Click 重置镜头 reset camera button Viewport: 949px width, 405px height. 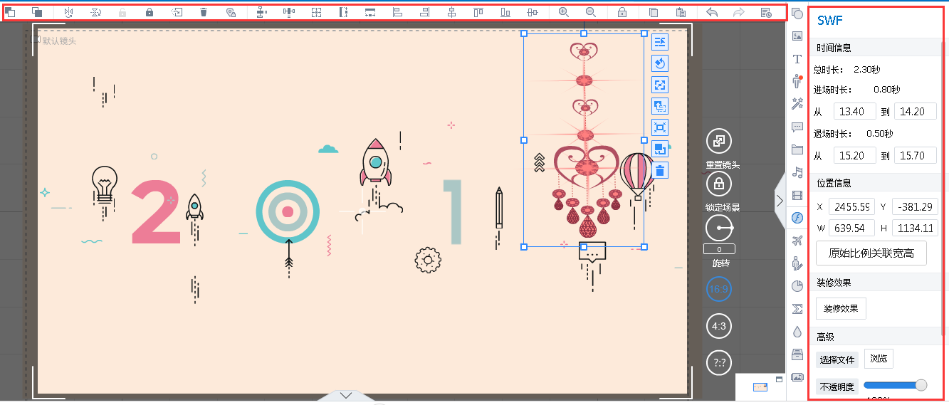coord(719,141)
